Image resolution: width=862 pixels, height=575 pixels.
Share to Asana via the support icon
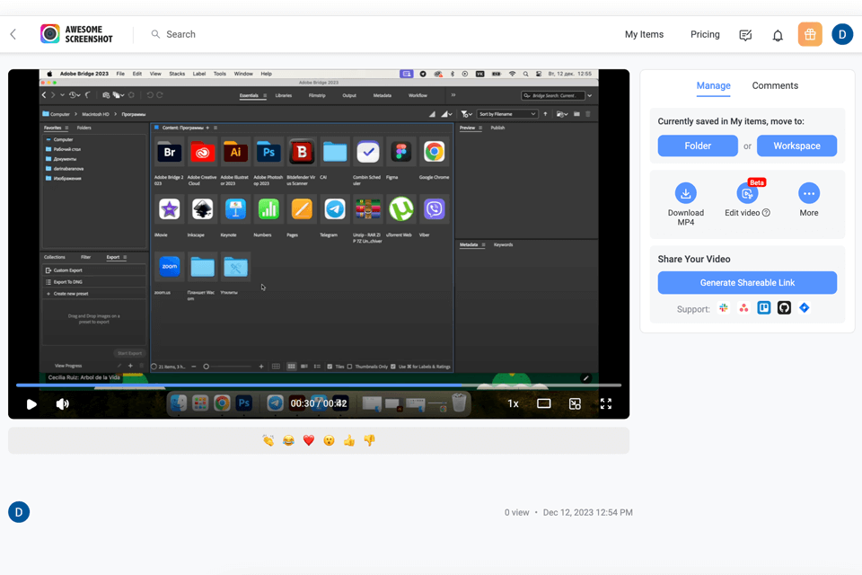click(x=743, y=308)
